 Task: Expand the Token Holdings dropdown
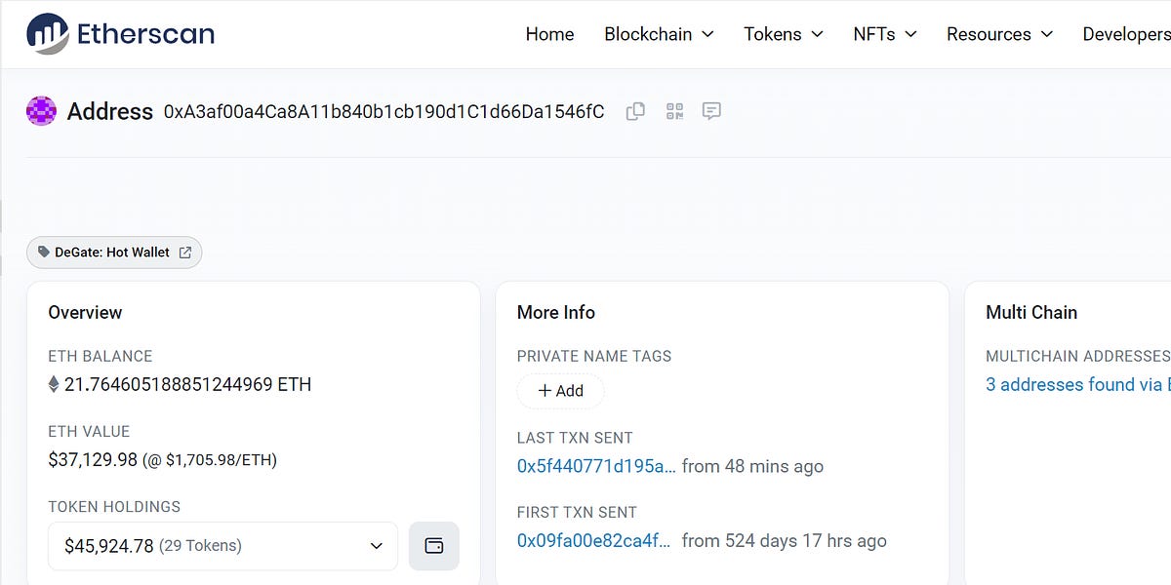[375, 546]
